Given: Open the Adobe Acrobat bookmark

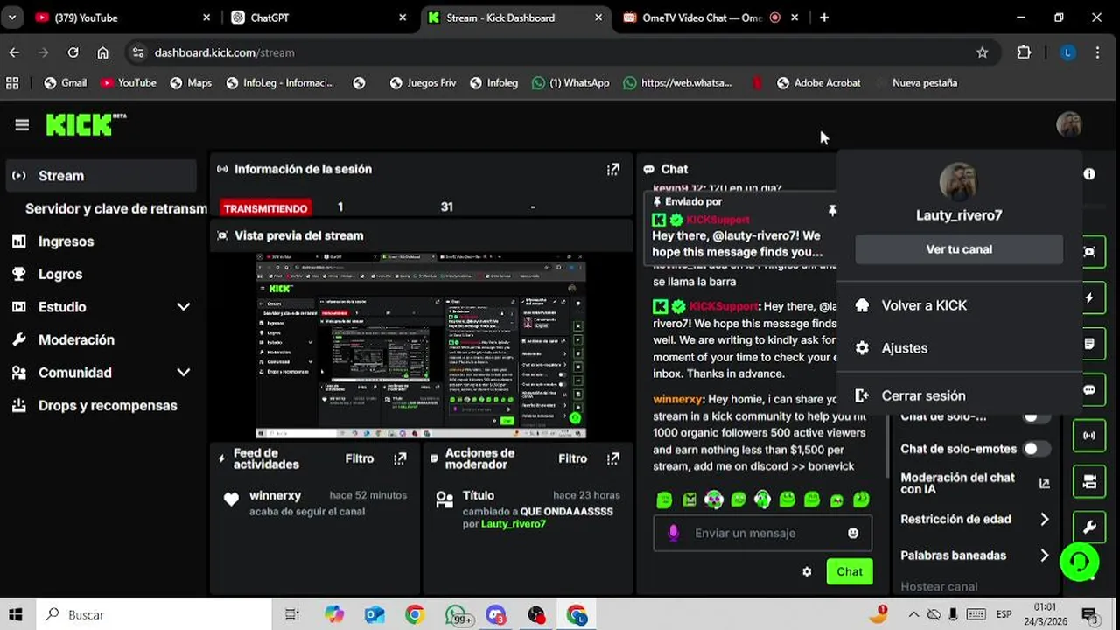Looking at the screenshot, I should point(818,83).
